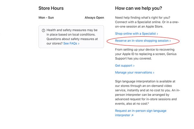Click the 'See FAQs' link
Image resolution: width=194 pixels, height=129 pixels.
(x=71, y=44)
